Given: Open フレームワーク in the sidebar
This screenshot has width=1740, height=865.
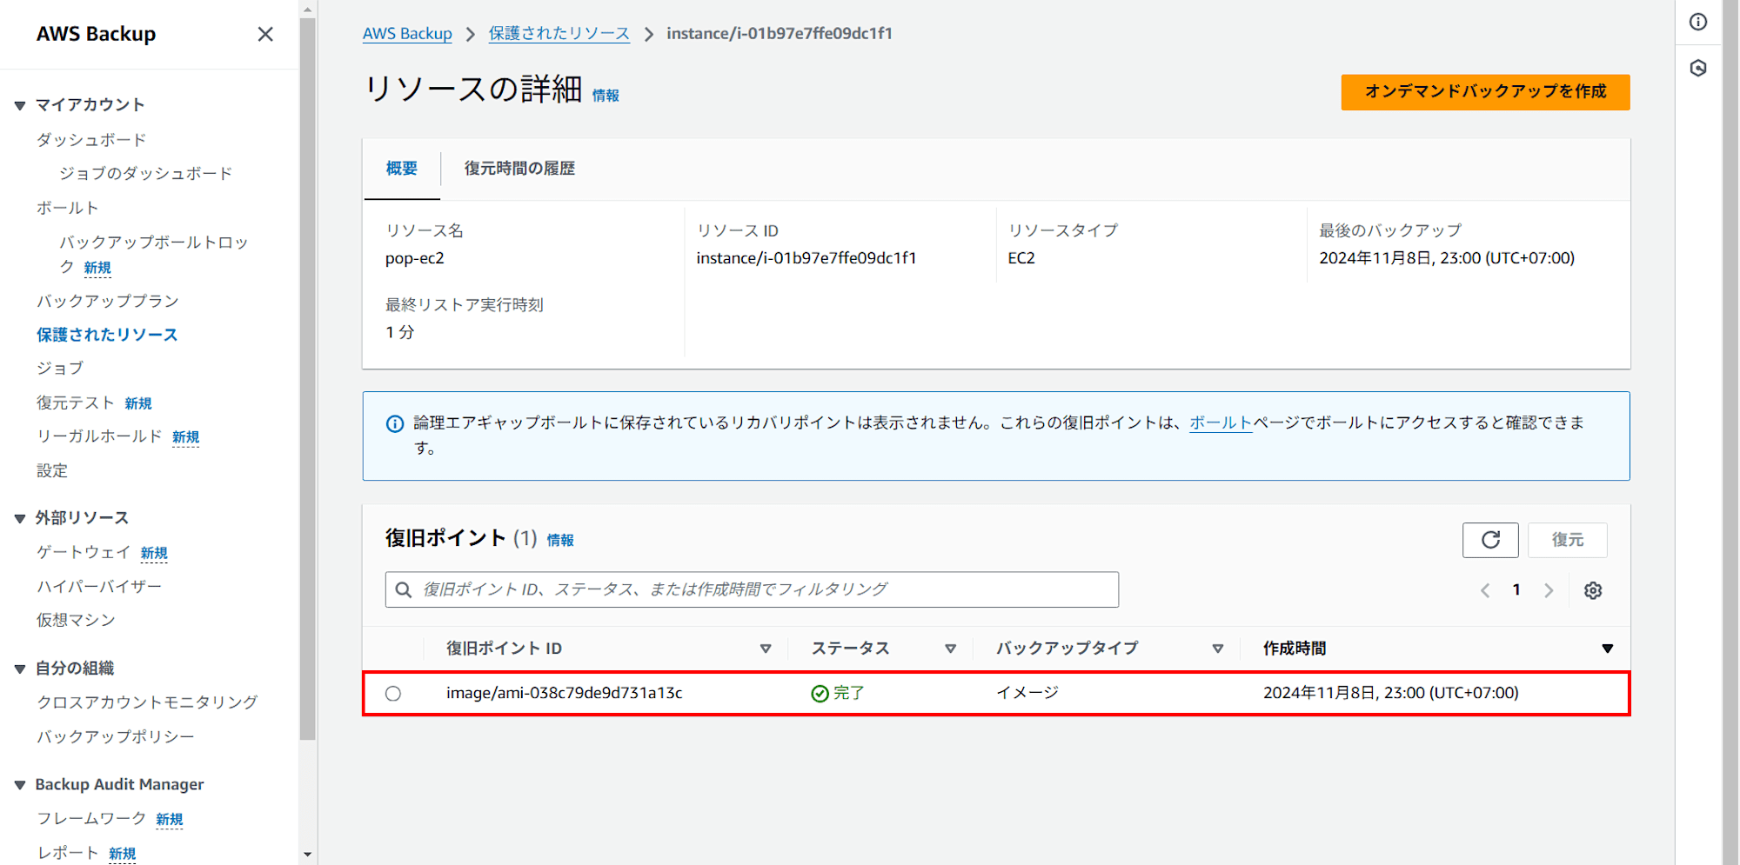Looking at the screenshot, I should coord(91,819).
